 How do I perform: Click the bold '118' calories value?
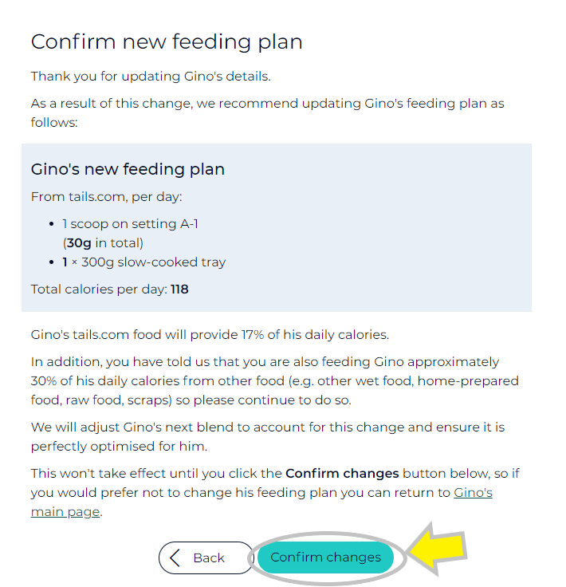click(x=179, y=290)
